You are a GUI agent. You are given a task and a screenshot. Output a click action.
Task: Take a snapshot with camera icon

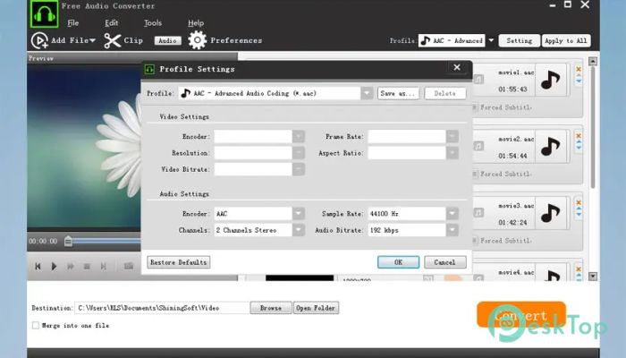[129, 266]
